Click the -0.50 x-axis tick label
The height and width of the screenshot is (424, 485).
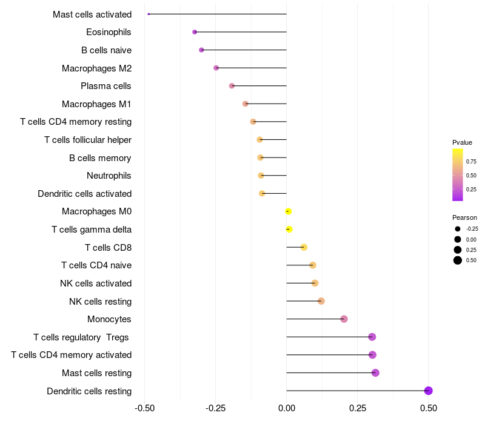point(144,408)
